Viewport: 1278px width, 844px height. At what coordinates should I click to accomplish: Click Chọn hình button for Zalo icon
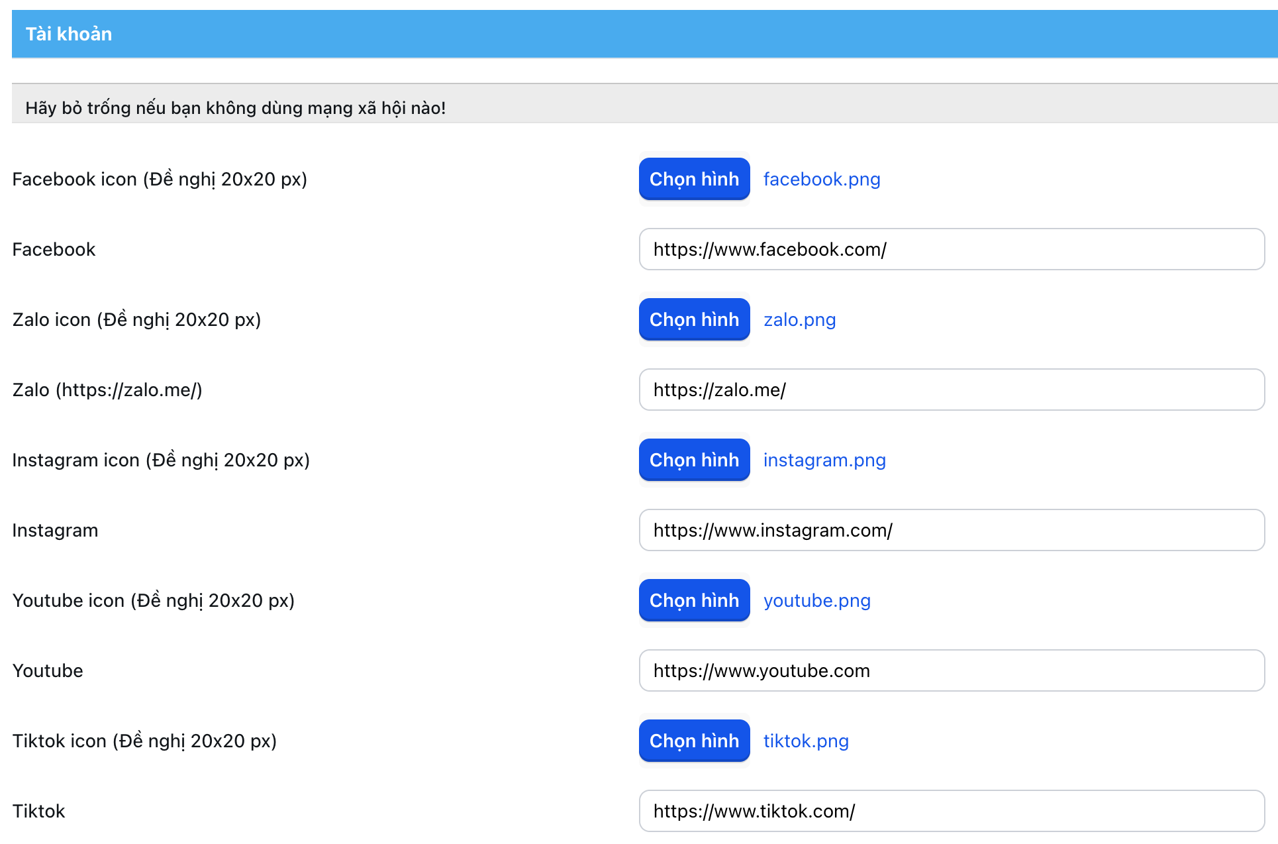pyautogui.click(x=694, y=319)
